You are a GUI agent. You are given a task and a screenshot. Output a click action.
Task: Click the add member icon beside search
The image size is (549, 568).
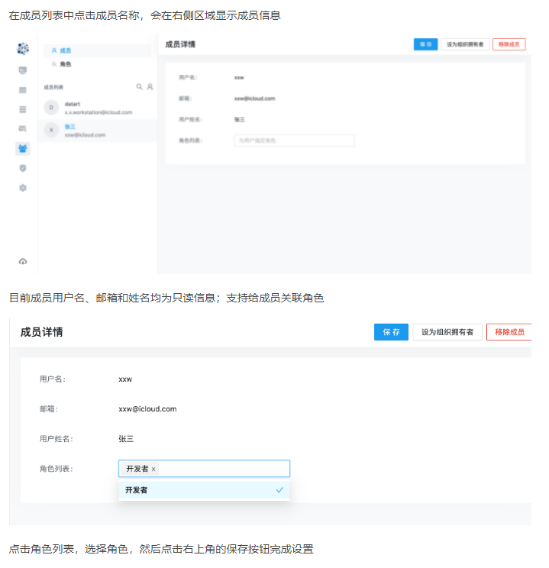pyautogui.click(x=150, y=87)
